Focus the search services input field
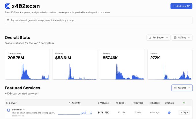This screenshot has height=119, width=196. [99, 20]
